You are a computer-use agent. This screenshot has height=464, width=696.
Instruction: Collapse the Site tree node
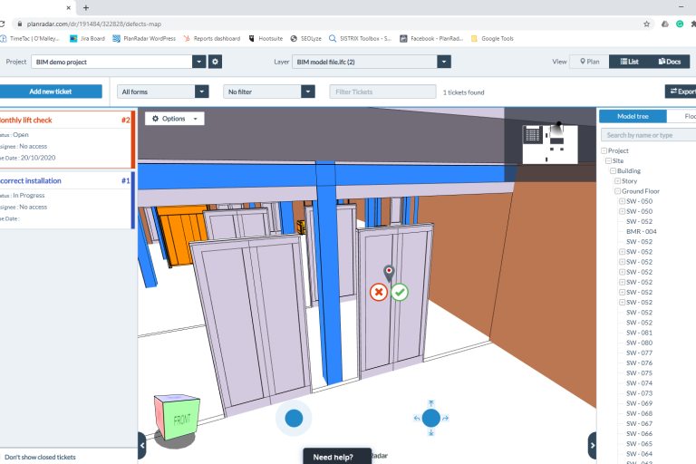point(609,160)
